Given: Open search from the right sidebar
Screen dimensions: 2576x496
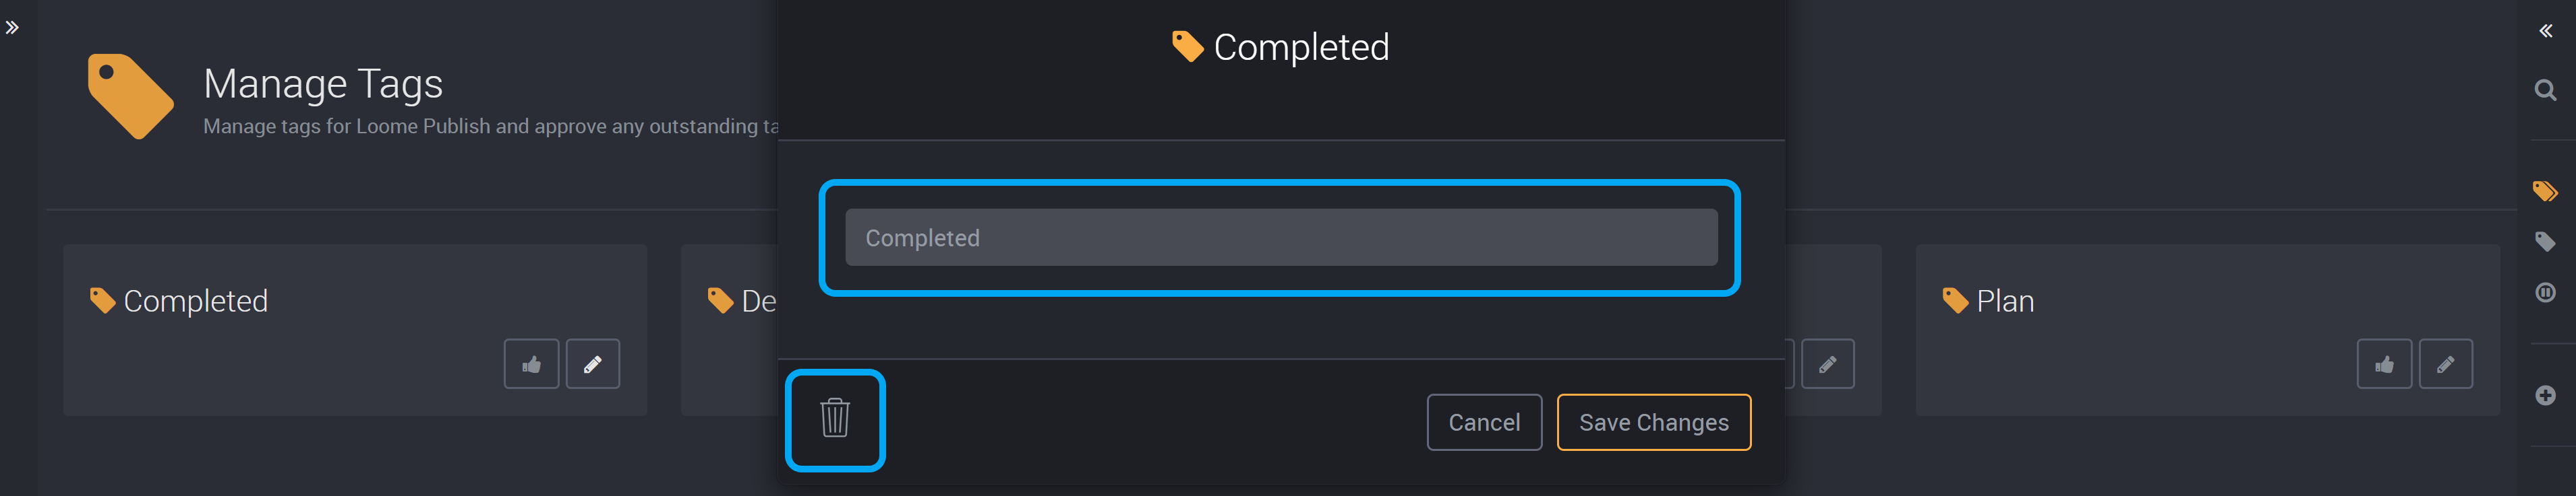Looking at the screenshot, I should click(x=2545, y=91).
